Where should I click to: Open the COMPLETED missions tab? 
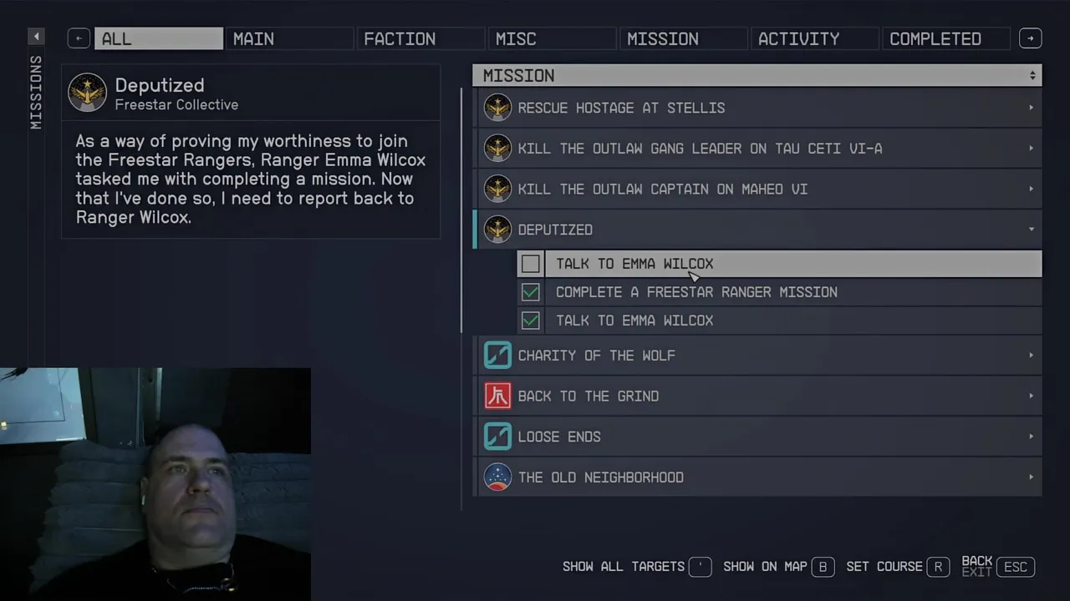(x=945, y=38)
